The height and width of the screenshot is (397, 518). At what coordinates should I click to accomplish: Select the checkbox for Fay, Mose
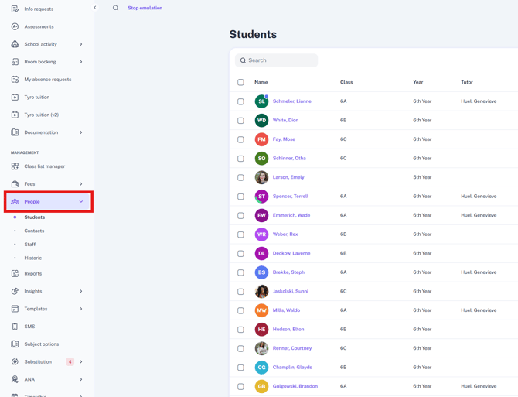(x=240, y=139)
